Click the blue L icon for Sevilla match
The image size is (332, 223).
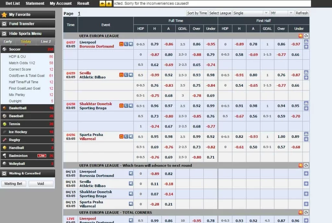126,75
